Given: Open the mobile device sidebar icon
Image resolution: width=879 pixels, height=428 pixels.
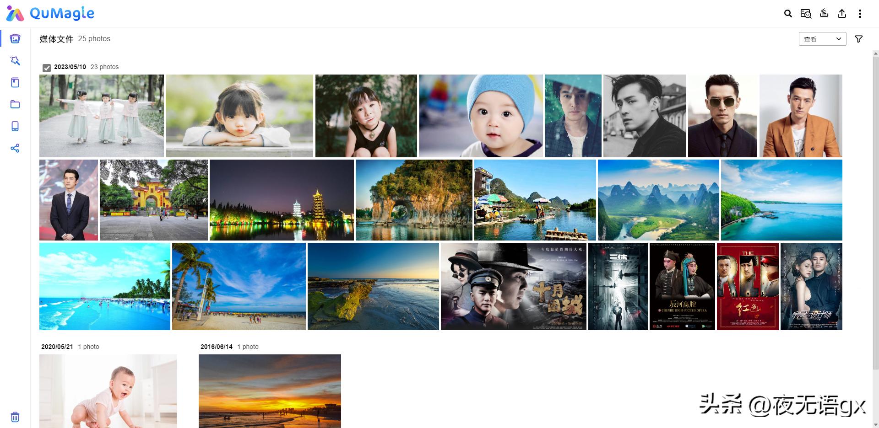Looking at the screenshot, I should tap(15, 126).
